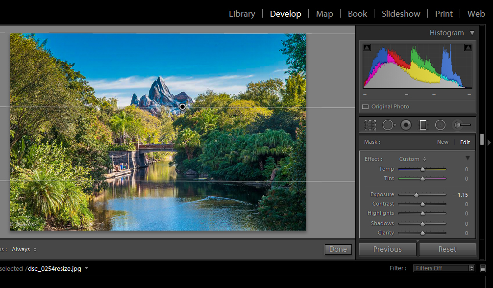The image size is (493, 288).
Task: Click the Exposure slider handle
Action: click(416, 195)
